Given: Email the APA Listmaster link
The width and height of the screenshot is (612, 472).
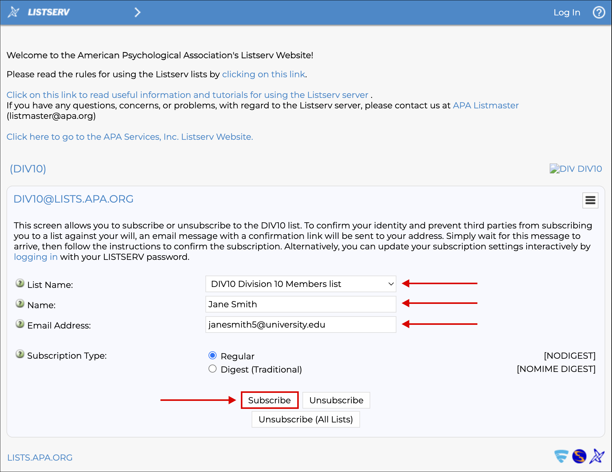Looking at the screenshot, I should 485,105.
